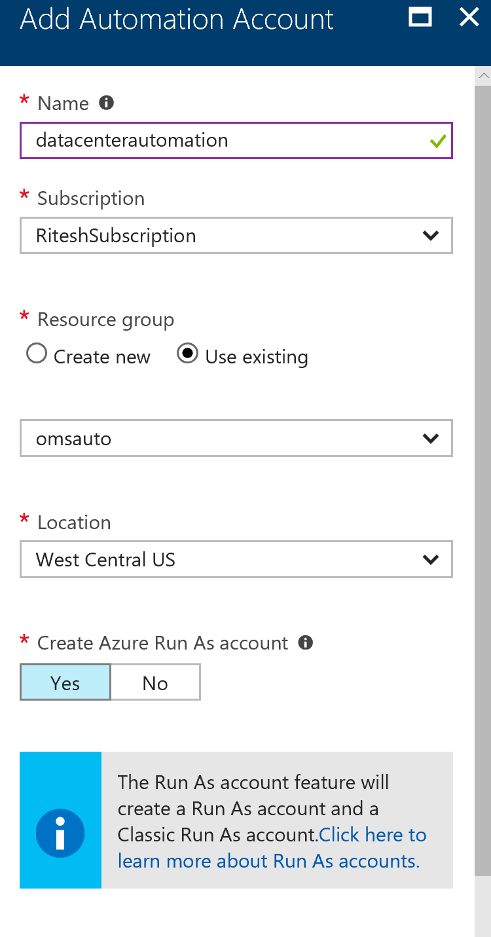Open the RiteshSubscription dropdown
The image size is (491, 937).
click(x=236, y=236)
